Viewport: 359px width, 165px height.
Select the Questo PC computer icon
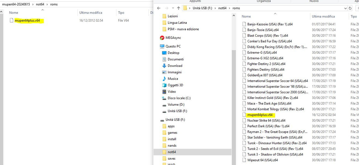tap(162, 46)
